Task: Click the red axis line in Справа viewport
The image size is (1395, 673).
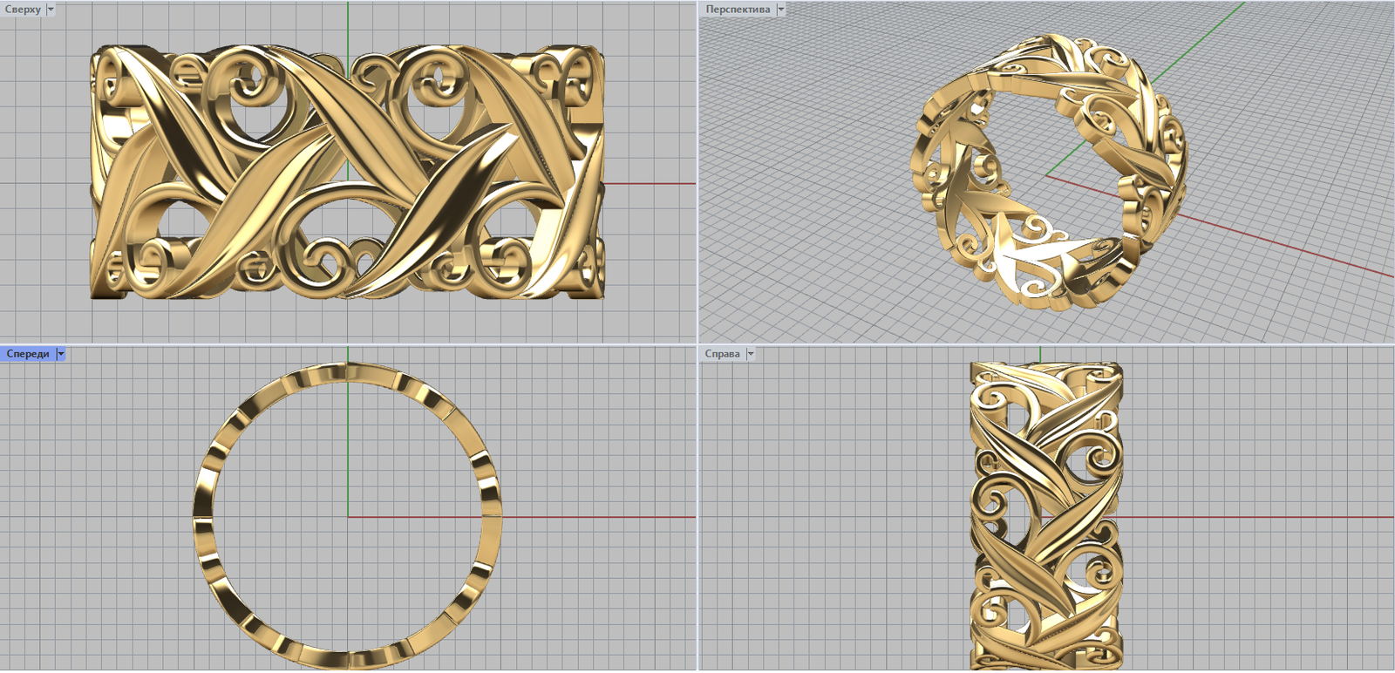Action: [x=1255, y=517]
